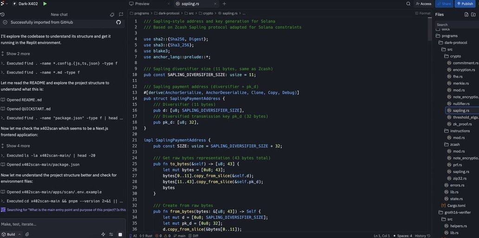Click the search magnifier in the top bar
Screen dimensions: 479x238
(x=408, y=4)
